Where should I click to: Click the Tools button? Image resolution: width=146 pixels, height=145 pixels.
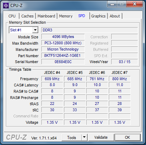point(72,137)
